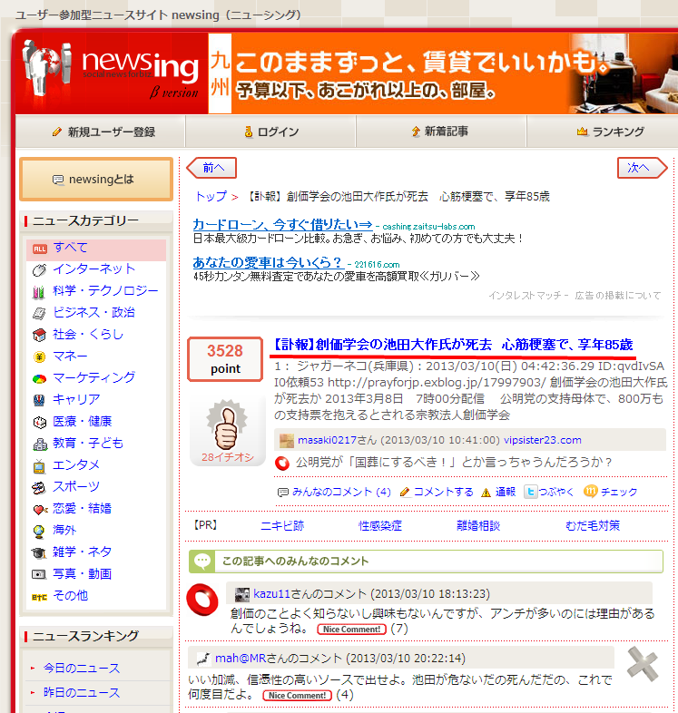Open the むだ毛対策 PR link
Image resolution: width=678 pixels, height=713 pixels.
593,525
